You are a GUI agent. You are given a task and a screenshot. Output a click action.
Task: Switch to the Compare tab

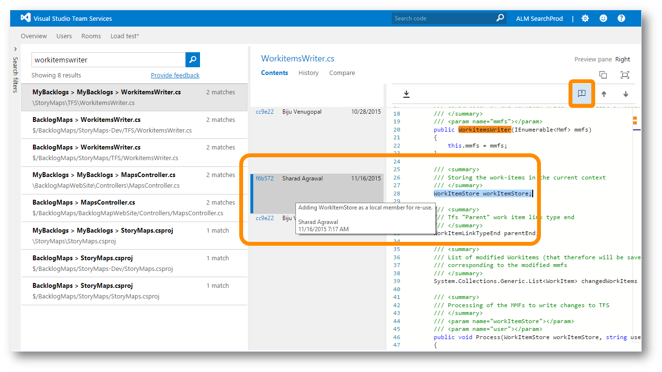coord(342,73)
